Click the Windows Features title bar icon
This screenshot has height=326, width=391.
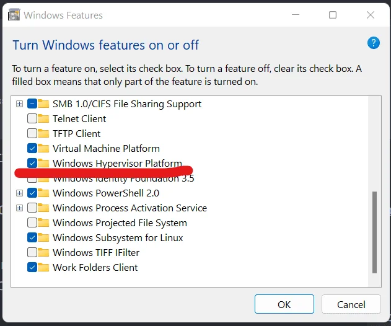point(14,15)
